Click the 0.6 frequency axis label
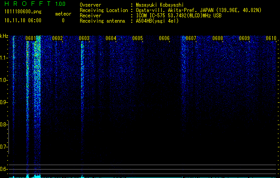Screen dimensions: 280x178 tap(3, 169)
